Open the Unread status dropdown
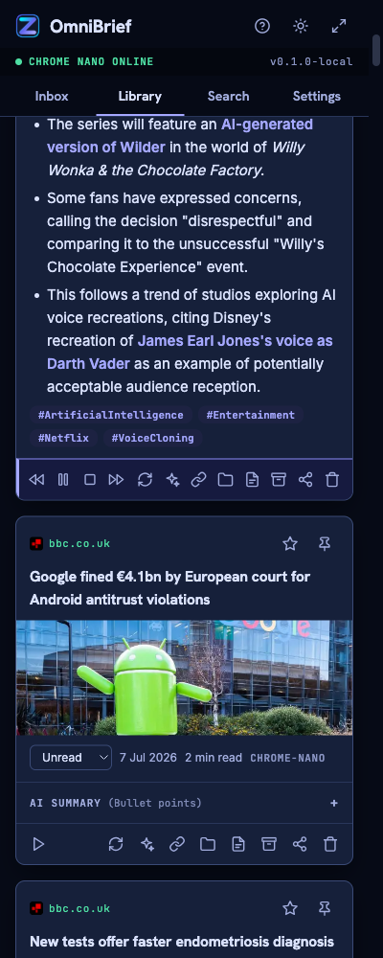383x958 pixels. coord(71,758)
